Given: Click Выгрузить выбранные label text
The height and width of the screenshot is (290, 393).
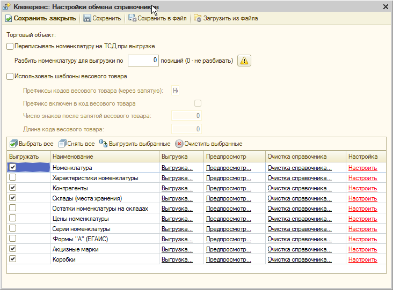Looking at the screenshot, I should [x=140, y=144].
